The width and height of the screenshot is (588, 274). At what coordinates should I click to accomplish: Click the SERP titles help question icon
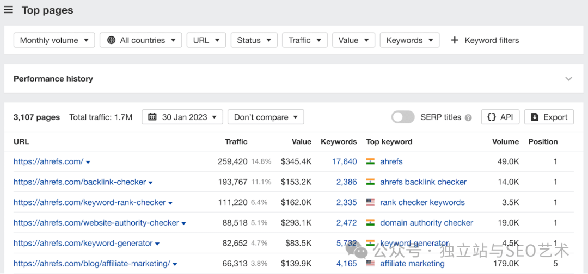(468, 117)
